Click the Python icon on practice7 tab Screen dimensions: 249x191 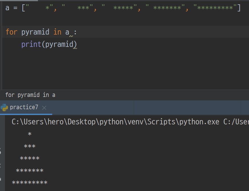point(4,108)
